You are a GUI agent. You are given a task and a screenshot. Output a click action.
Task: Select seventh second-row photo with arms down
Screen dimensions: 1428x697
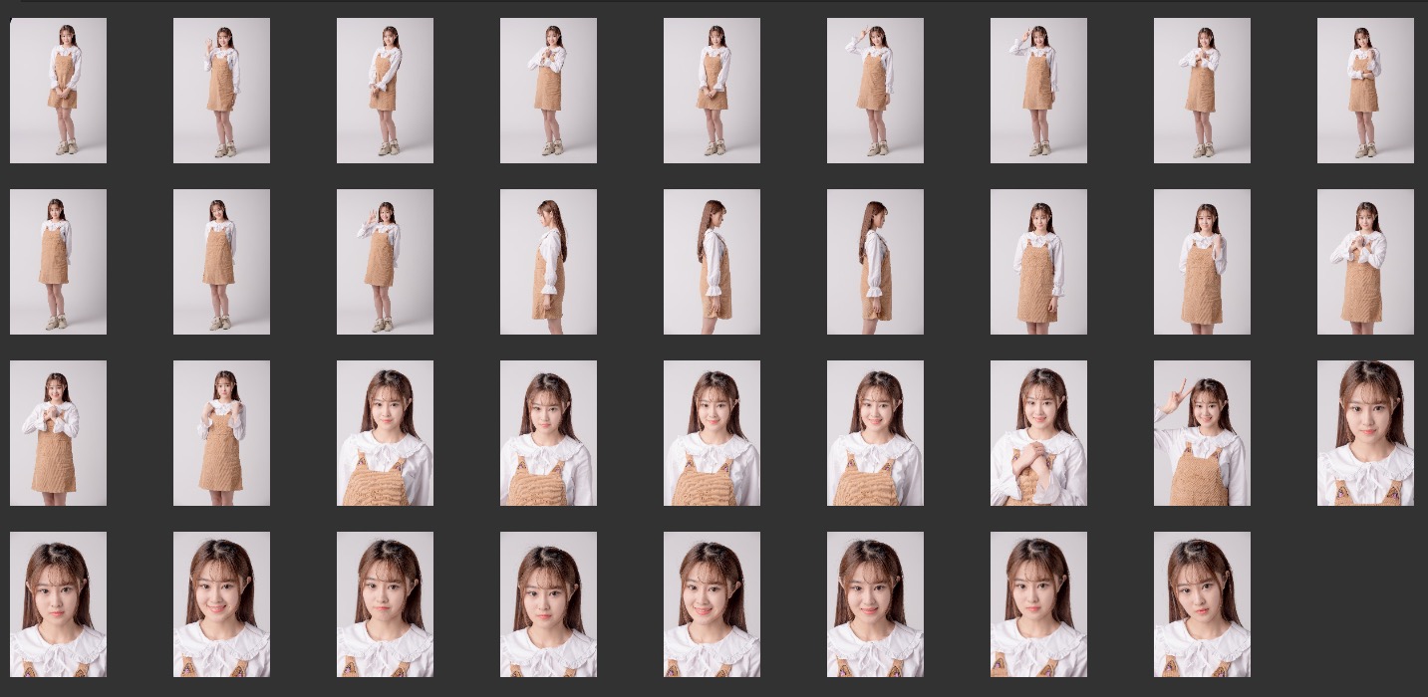coord(1038,262)
